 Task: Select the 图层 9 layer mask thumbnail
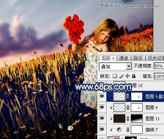point(137,107)
